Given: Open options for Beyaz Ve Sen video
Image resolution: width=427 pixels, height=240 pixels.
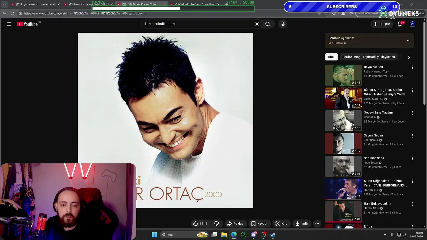Looking at the screenshot, I should coord(412,67).
